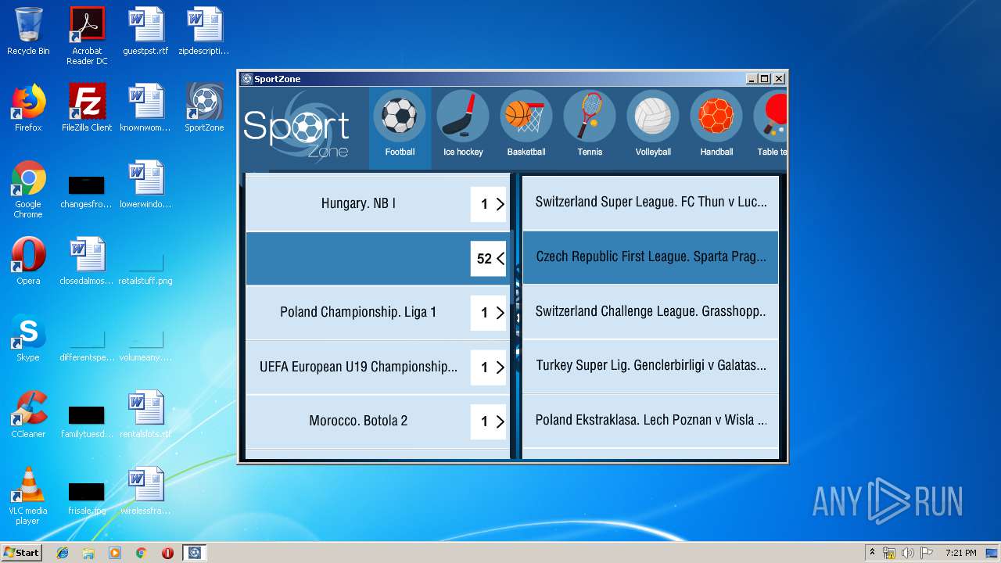Open the volume control tray icon

(907, 553)
